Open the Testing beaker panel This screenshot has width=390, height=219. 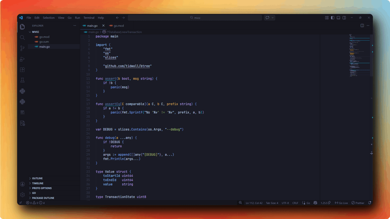pyautogui.click(x=22, y=80)
